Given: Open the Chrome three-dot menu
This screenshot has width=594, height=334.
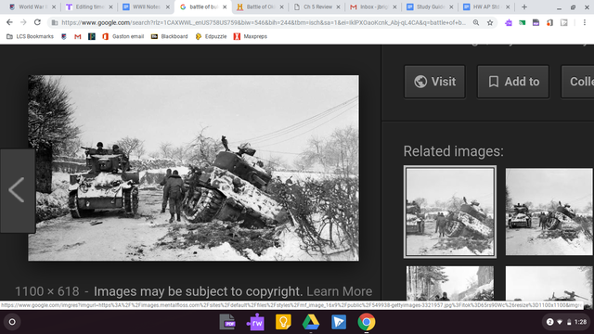Looking at the screenshot, I should point(585,22).
